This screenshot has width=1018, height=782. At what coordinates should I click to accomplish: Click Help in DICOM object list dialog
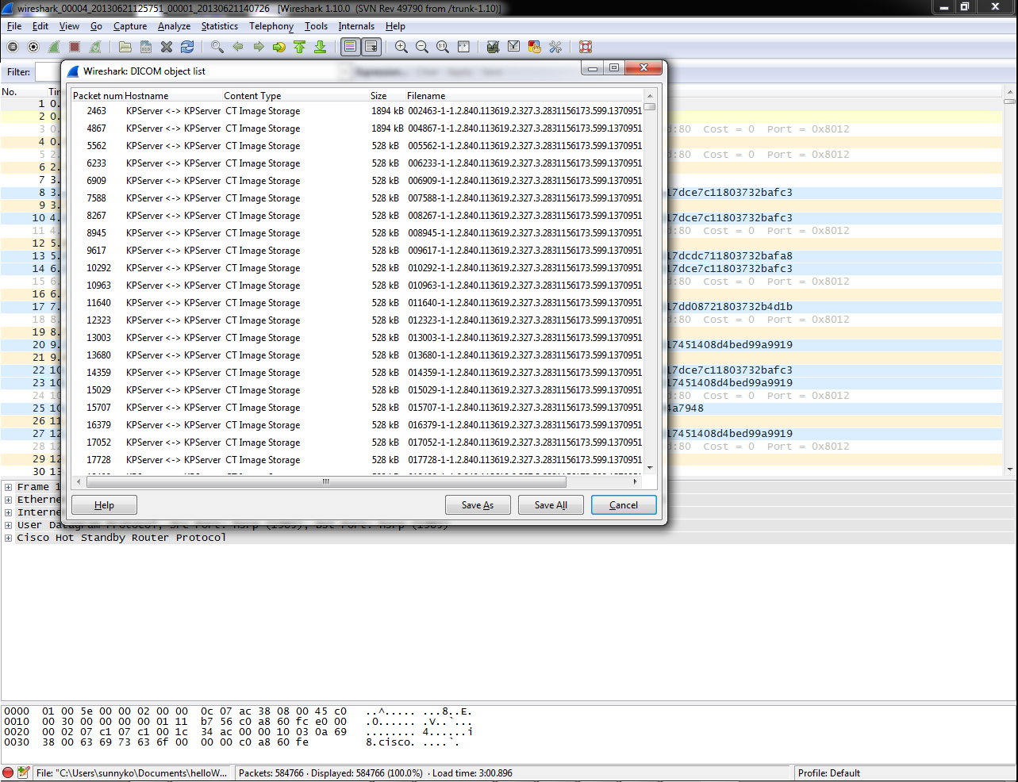[104, 505]
